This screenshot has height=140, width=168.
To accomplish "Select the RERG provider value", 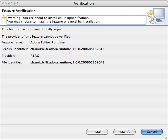I will 35,56.
